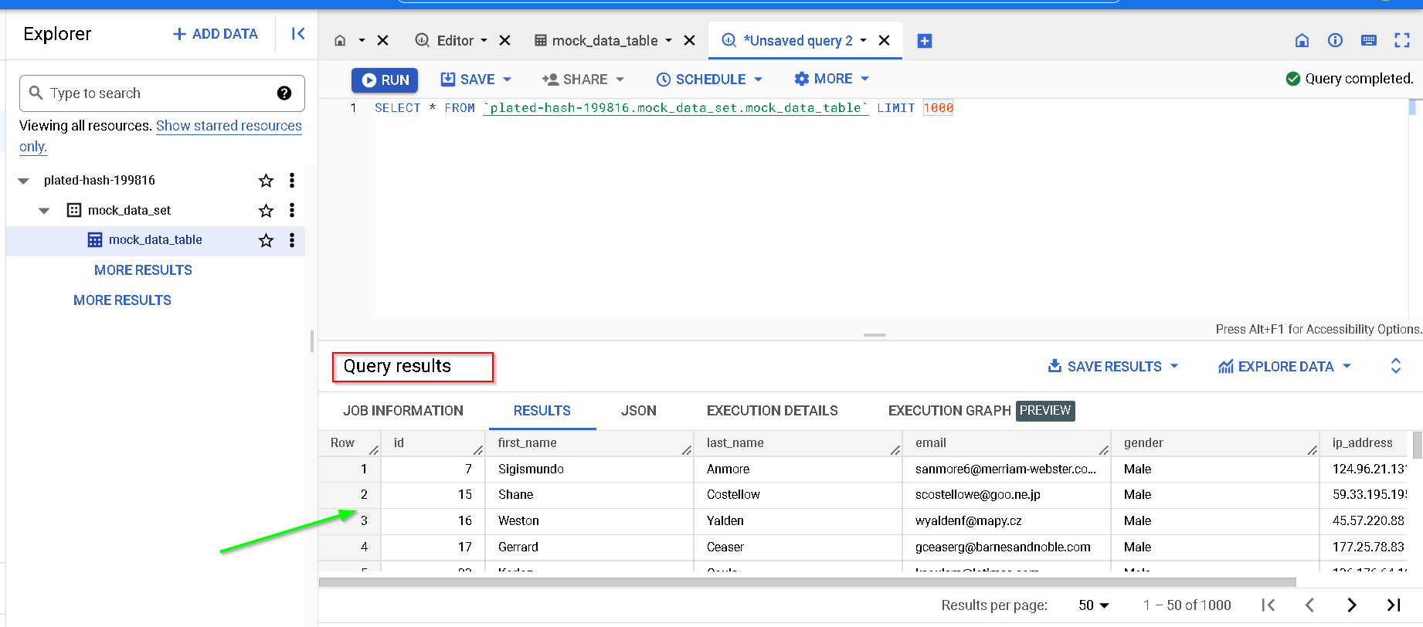Click the home icon at top right
The image size is (1423, 627).
click(1302, 41)
